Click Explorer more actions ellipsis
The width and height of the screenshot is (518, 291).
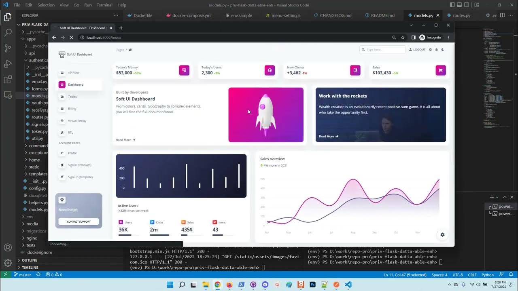(x=116, y=15)
